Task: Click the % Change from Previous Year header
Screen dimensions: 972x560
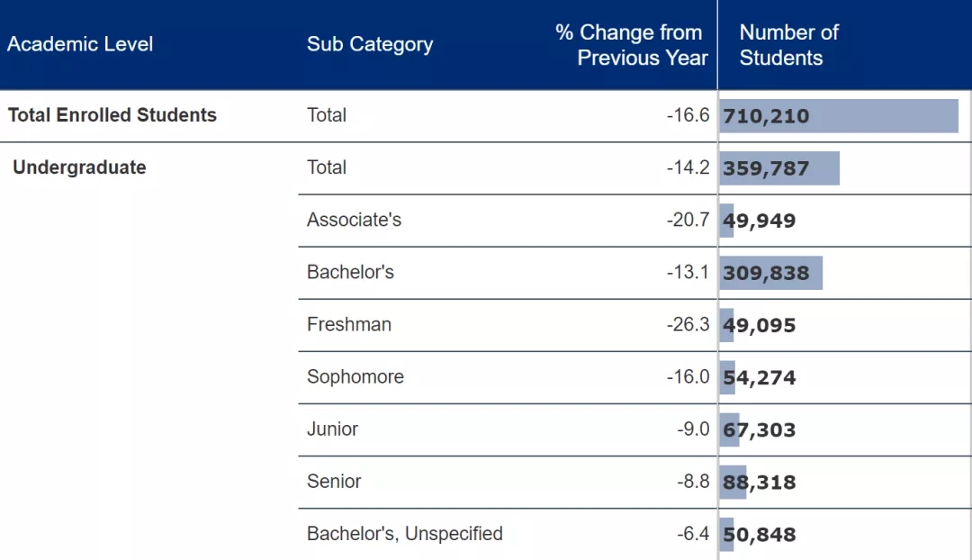Action: (631, 45)
